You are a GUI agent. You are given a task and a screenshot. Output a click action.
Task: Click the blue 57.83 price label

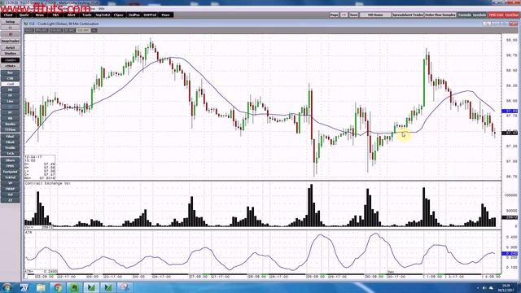tap(510, 111)
